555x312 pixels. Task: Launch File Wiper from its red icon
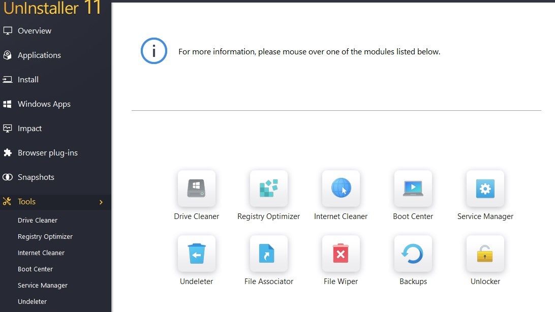coord(341,253)
